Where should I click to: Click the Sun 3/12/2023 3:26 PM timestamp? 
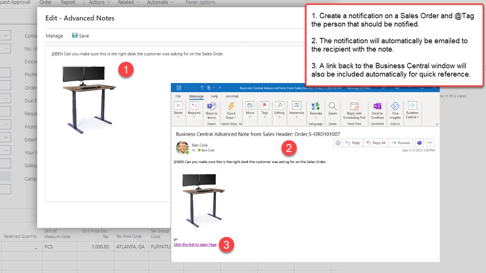[418, 151]
